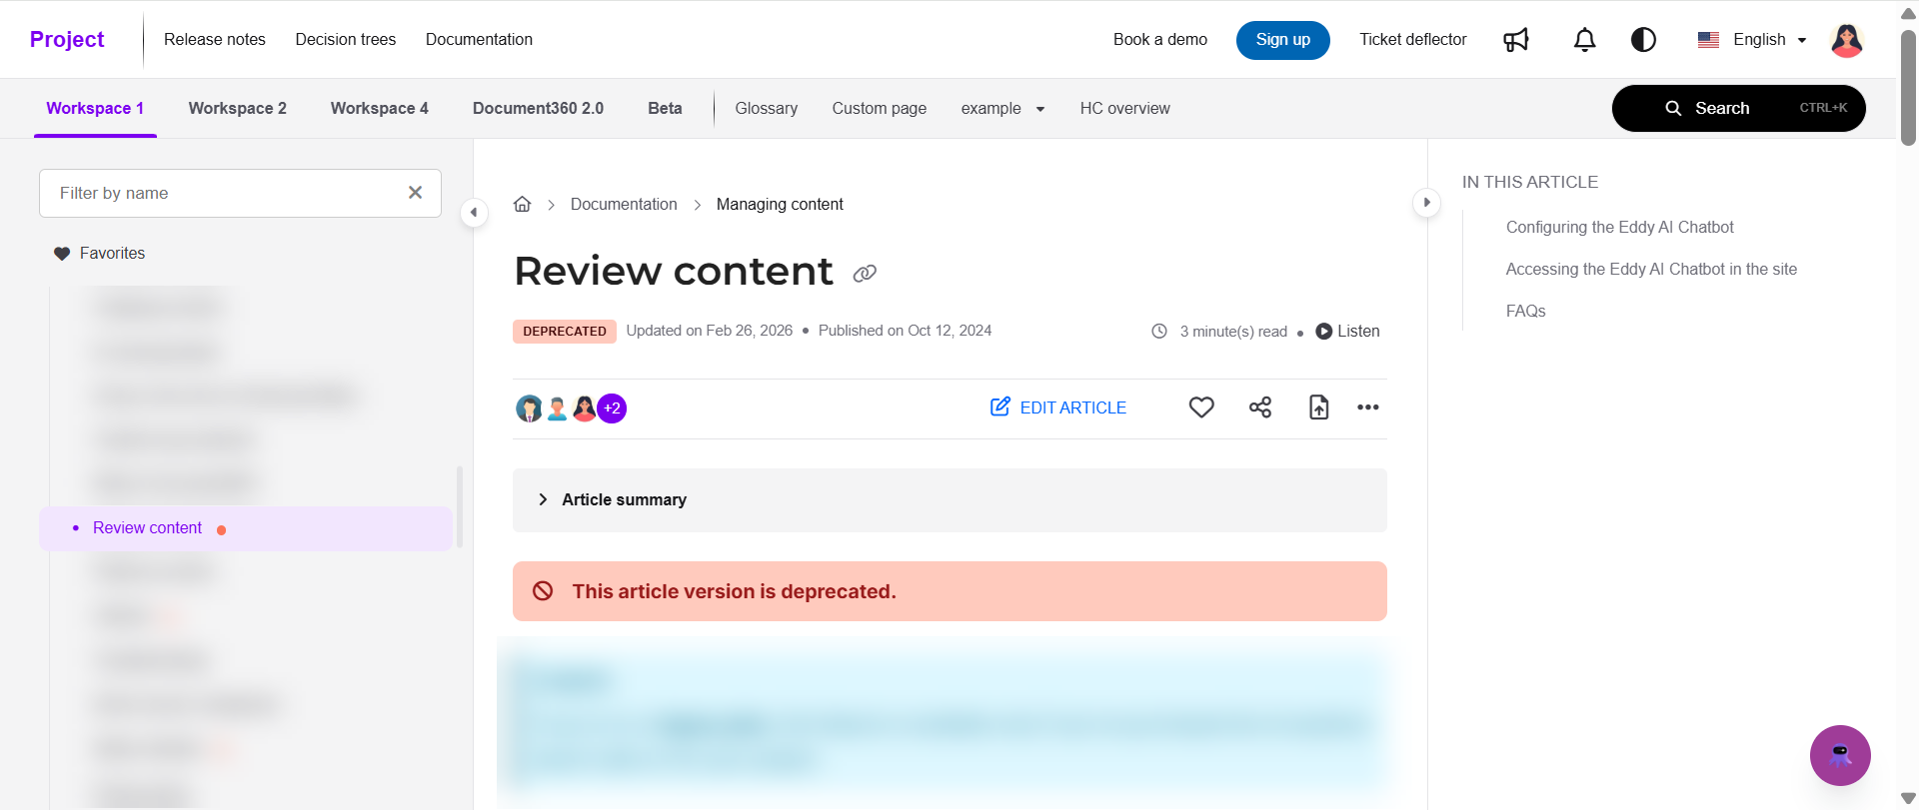Switch to the Document360 2.0 tab
This screenshot has height=810, width=1919.
click(538, 108)
